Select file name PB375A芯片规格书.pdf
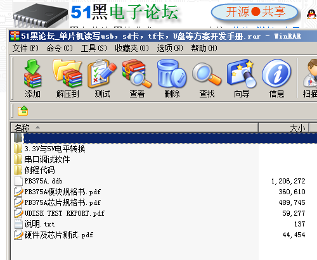 point(63,202)
